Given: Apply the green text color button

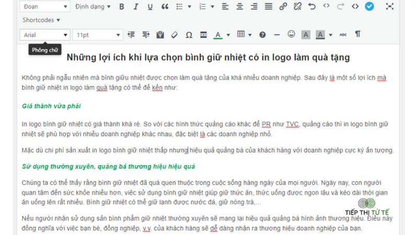Looking at the screenshot, I should [x=218, y=35].
